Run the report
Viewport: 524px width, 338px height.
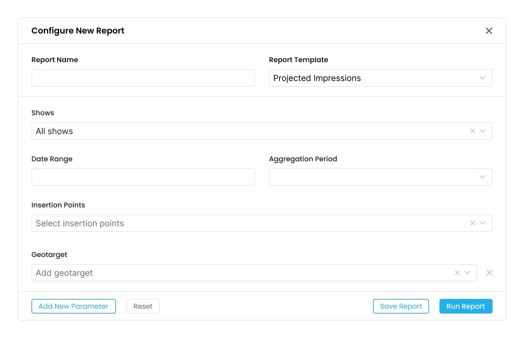point(466,306)
